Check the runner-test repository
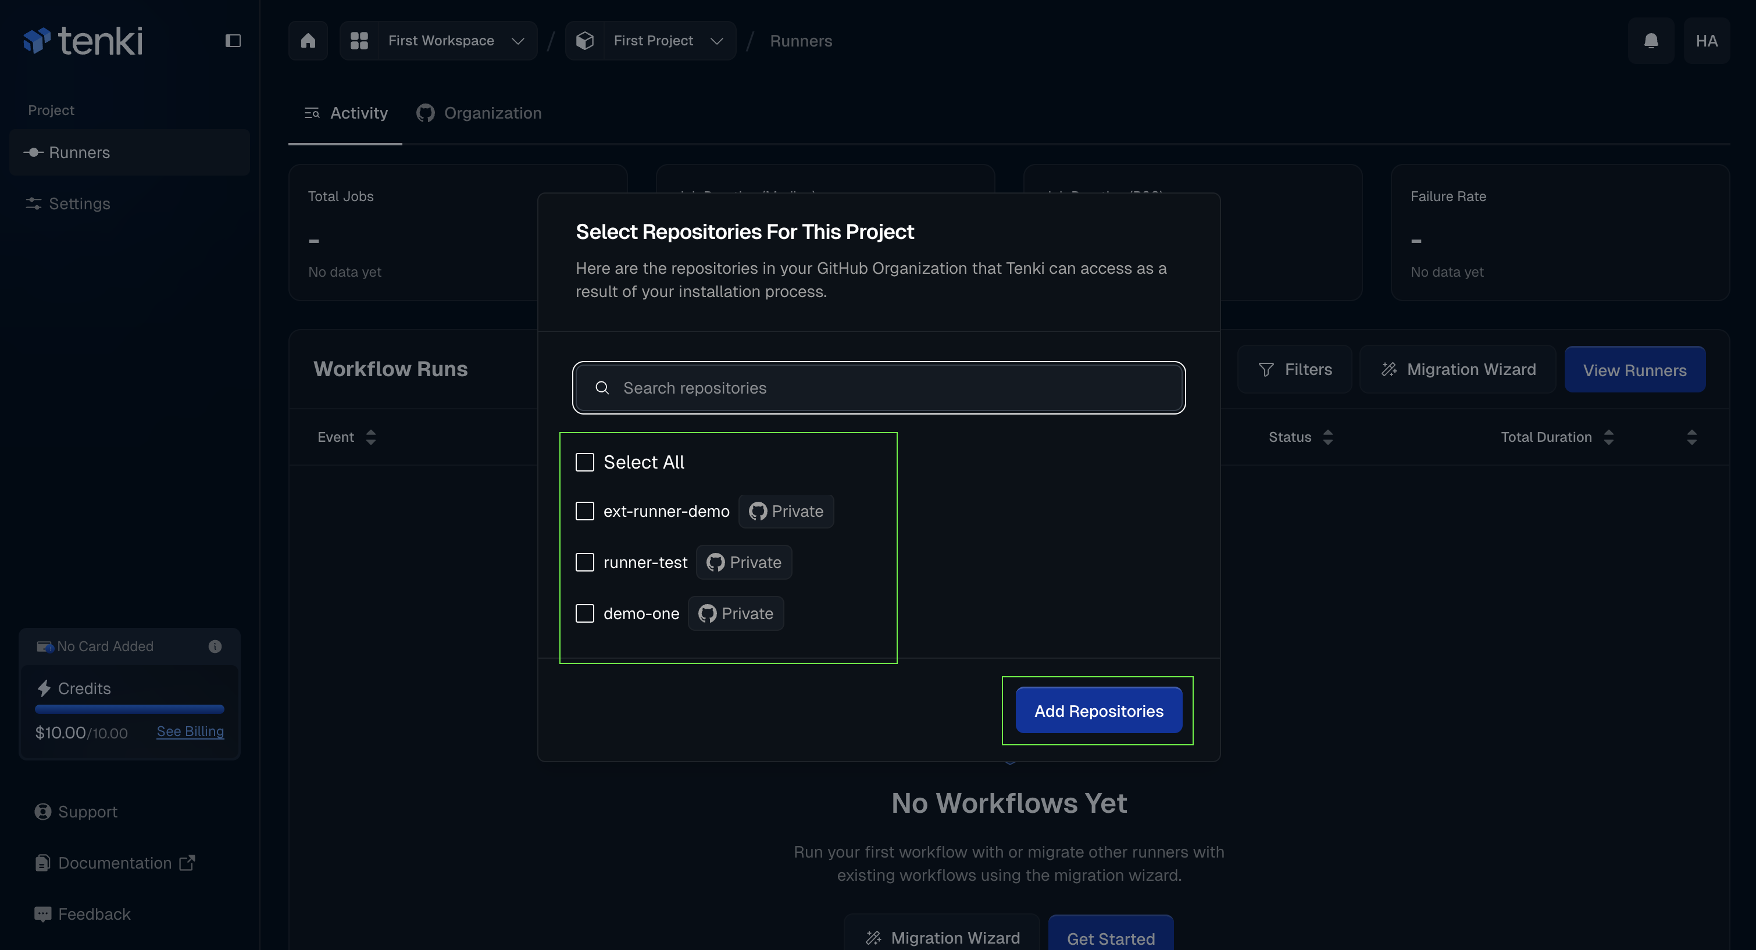Image resolution: width=1756 pixels, height=950 pixels. click(x=585, y=562)
